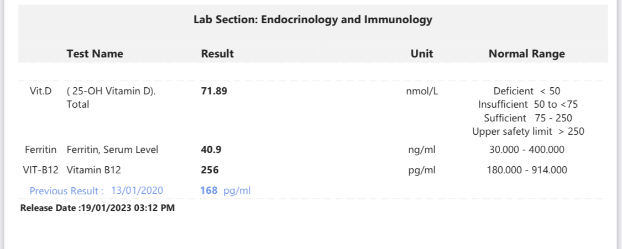622x249 pixels.
Task: Select the Release Date 19/01/2023 line
Action: (97, 209)
